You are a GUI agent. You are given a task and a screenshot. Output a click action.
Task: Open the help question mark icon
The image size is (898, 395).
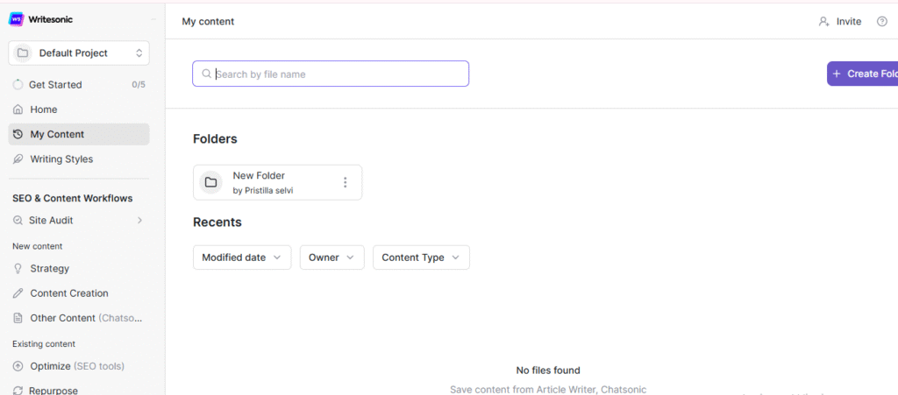(882, 22)
